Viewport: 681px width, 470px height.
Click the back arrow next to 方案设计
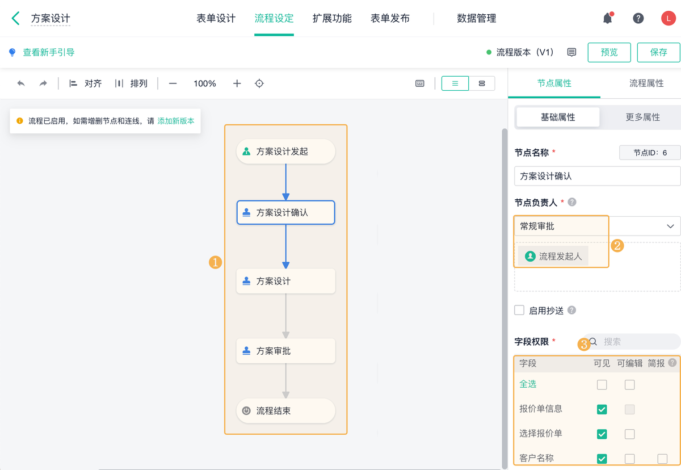(x=16, y=18)
